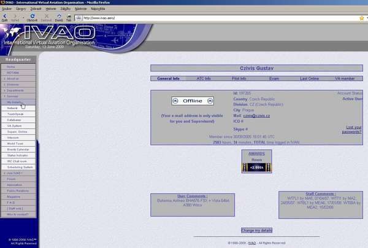The width and height of the screenshot is (368, 248).
Task: Click the User Comments heading
Action: [192, 196]
